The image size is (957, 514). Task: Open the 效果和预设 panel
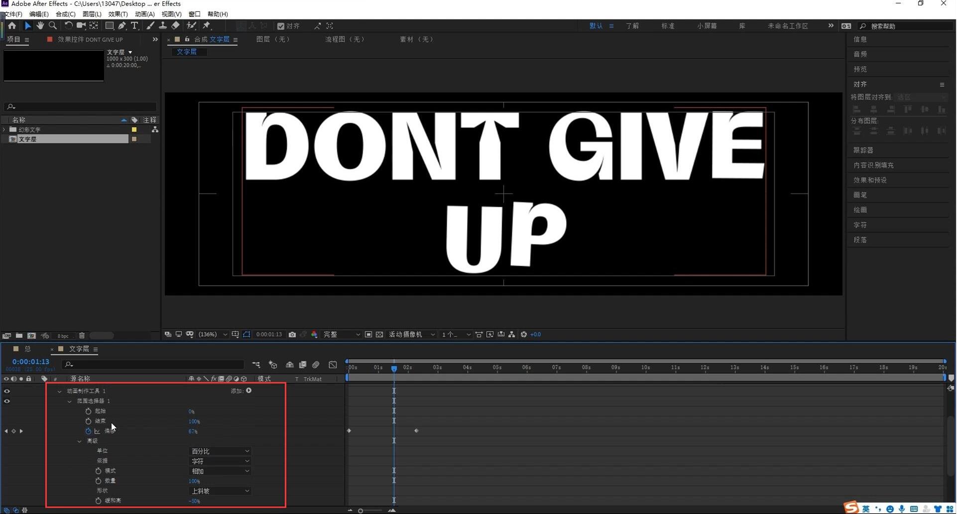click(x=870, y=180)
